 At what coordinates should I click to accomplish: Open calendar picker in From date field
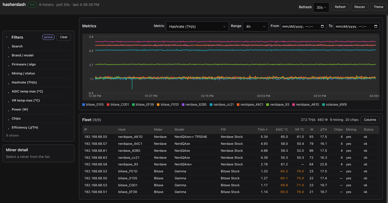pyautogui.click(x=322, y=26)
